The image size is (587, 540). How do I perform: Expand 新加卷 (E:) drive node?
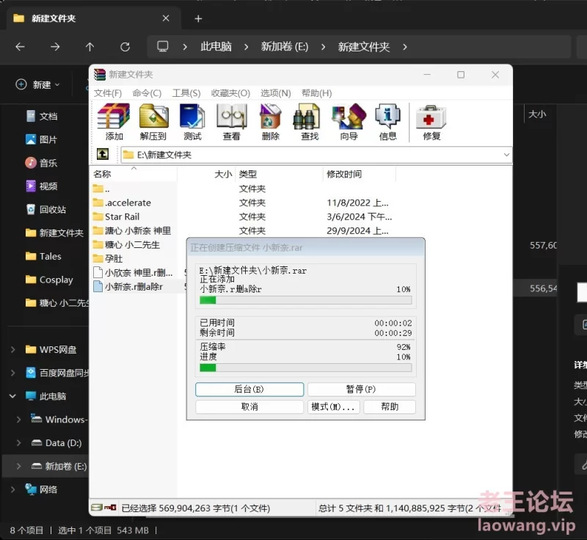click(x=19, y=466)
